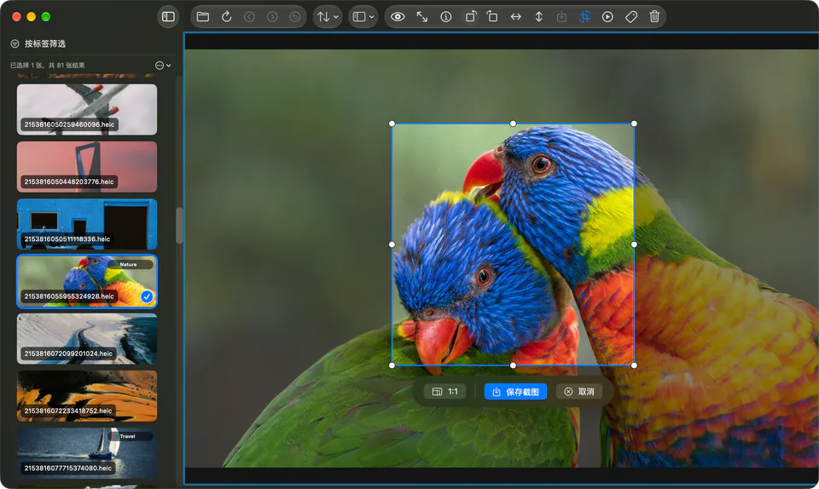The height and width of the screenshot is (489, 819).
Task: Select thumbnail 2153816072099201024.heic
Action: [87, 339]
